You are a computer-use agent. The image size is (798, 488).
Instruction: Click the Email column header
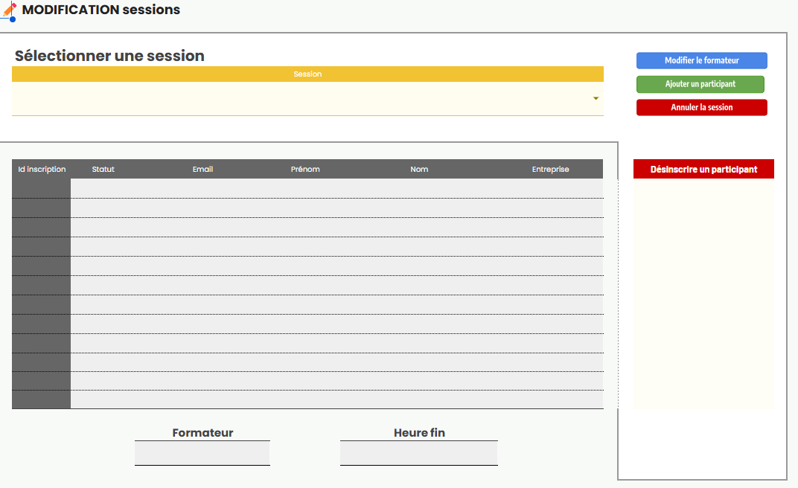[x=202, y=170]
